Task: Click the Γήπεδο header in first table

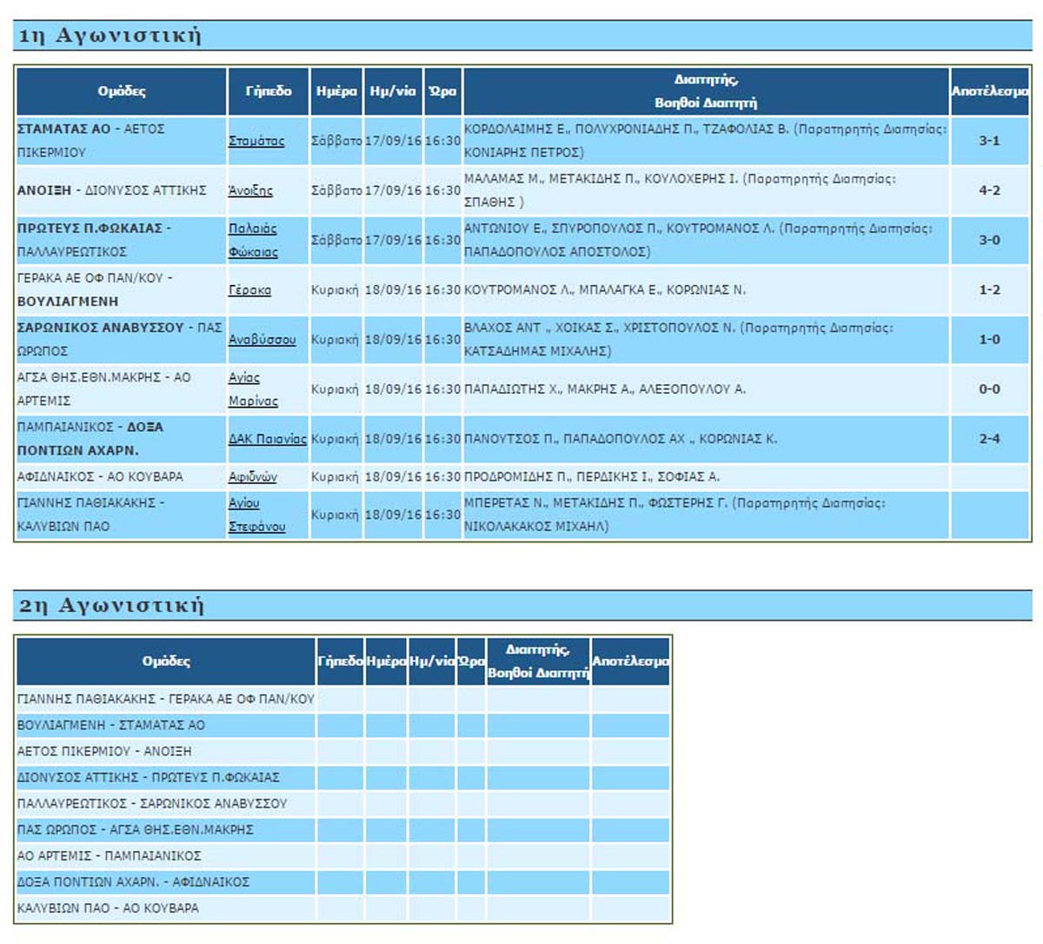Action: (269, 91)
